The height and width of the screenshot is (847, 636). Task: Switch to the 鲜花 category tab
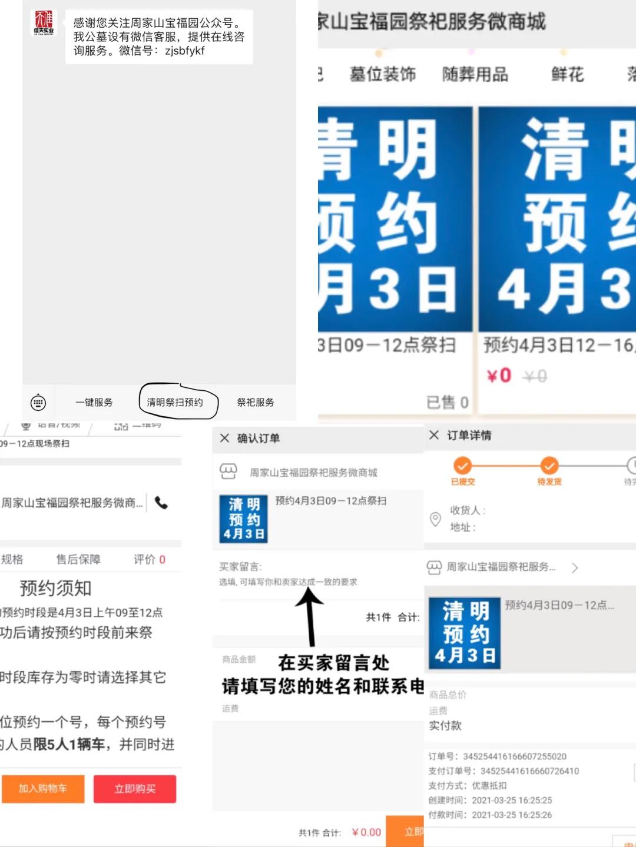tap(568, 74)
